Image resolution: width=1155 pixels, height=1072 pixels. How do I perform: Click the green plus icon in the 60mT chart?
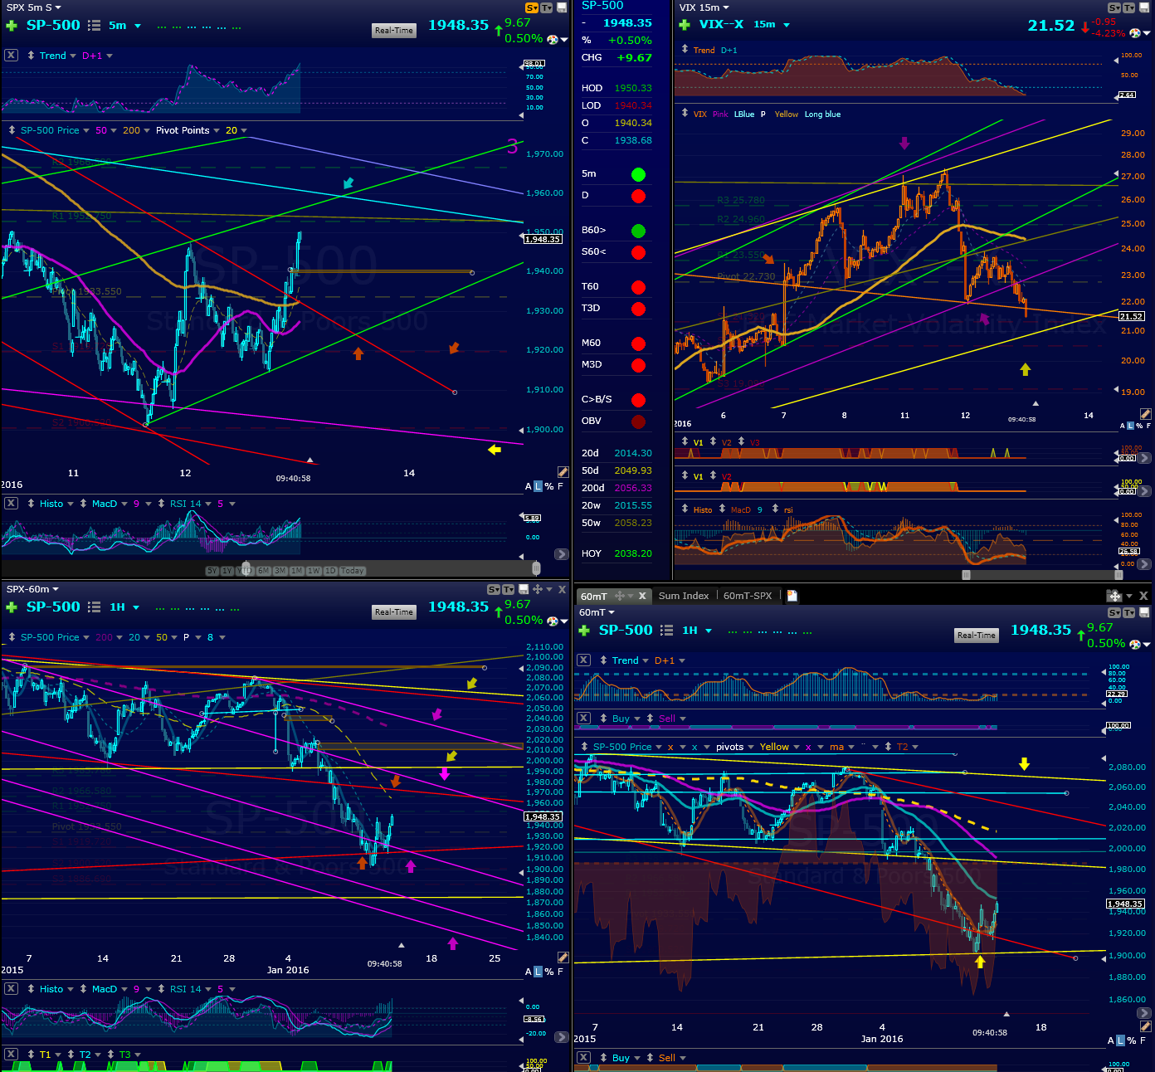(x=584, y=631)
